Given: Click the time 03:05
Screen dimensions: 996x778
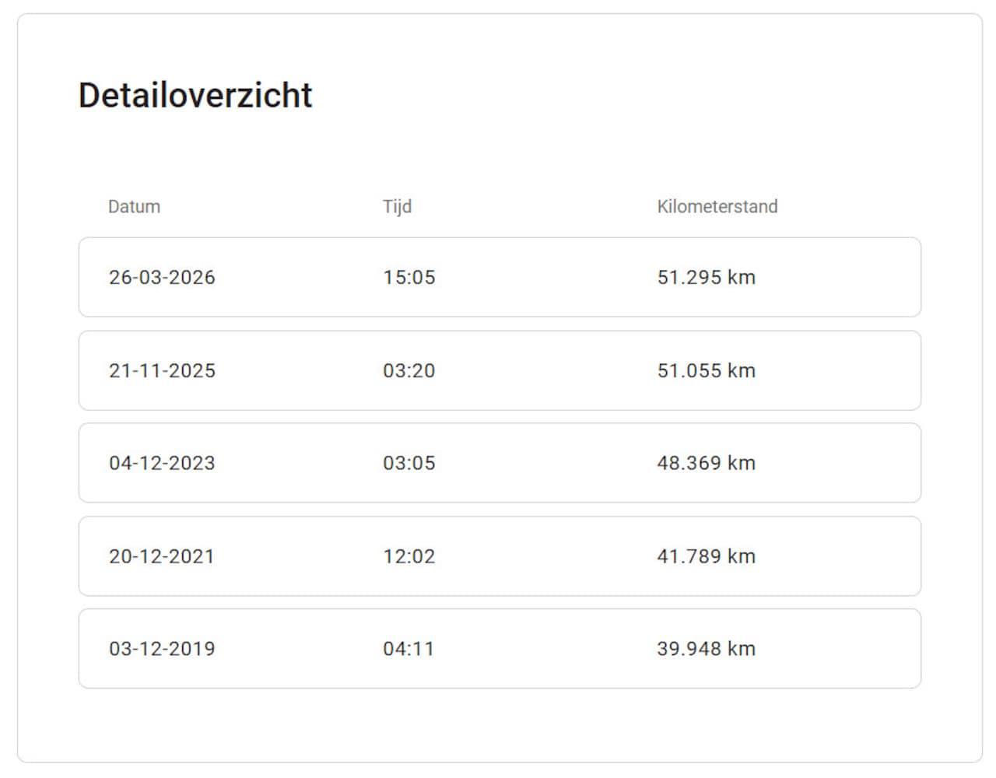Looking at the screenshot, I should 409,464.
